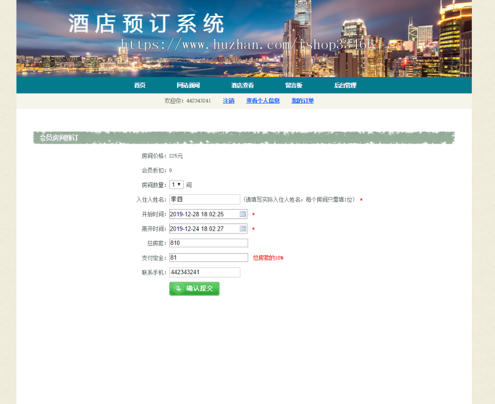Select the guest name field showing 李四

pos(204,199)
